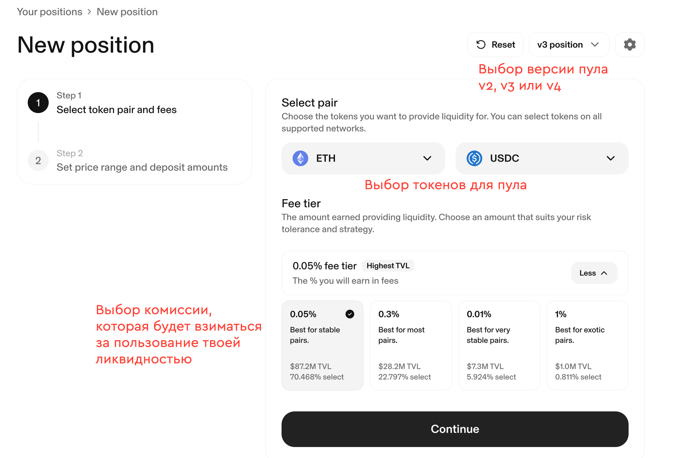The width and height of the screenshot is (683, 458).
Task: Select the 0.3% fee tier option
Action: tap(411, 345)
